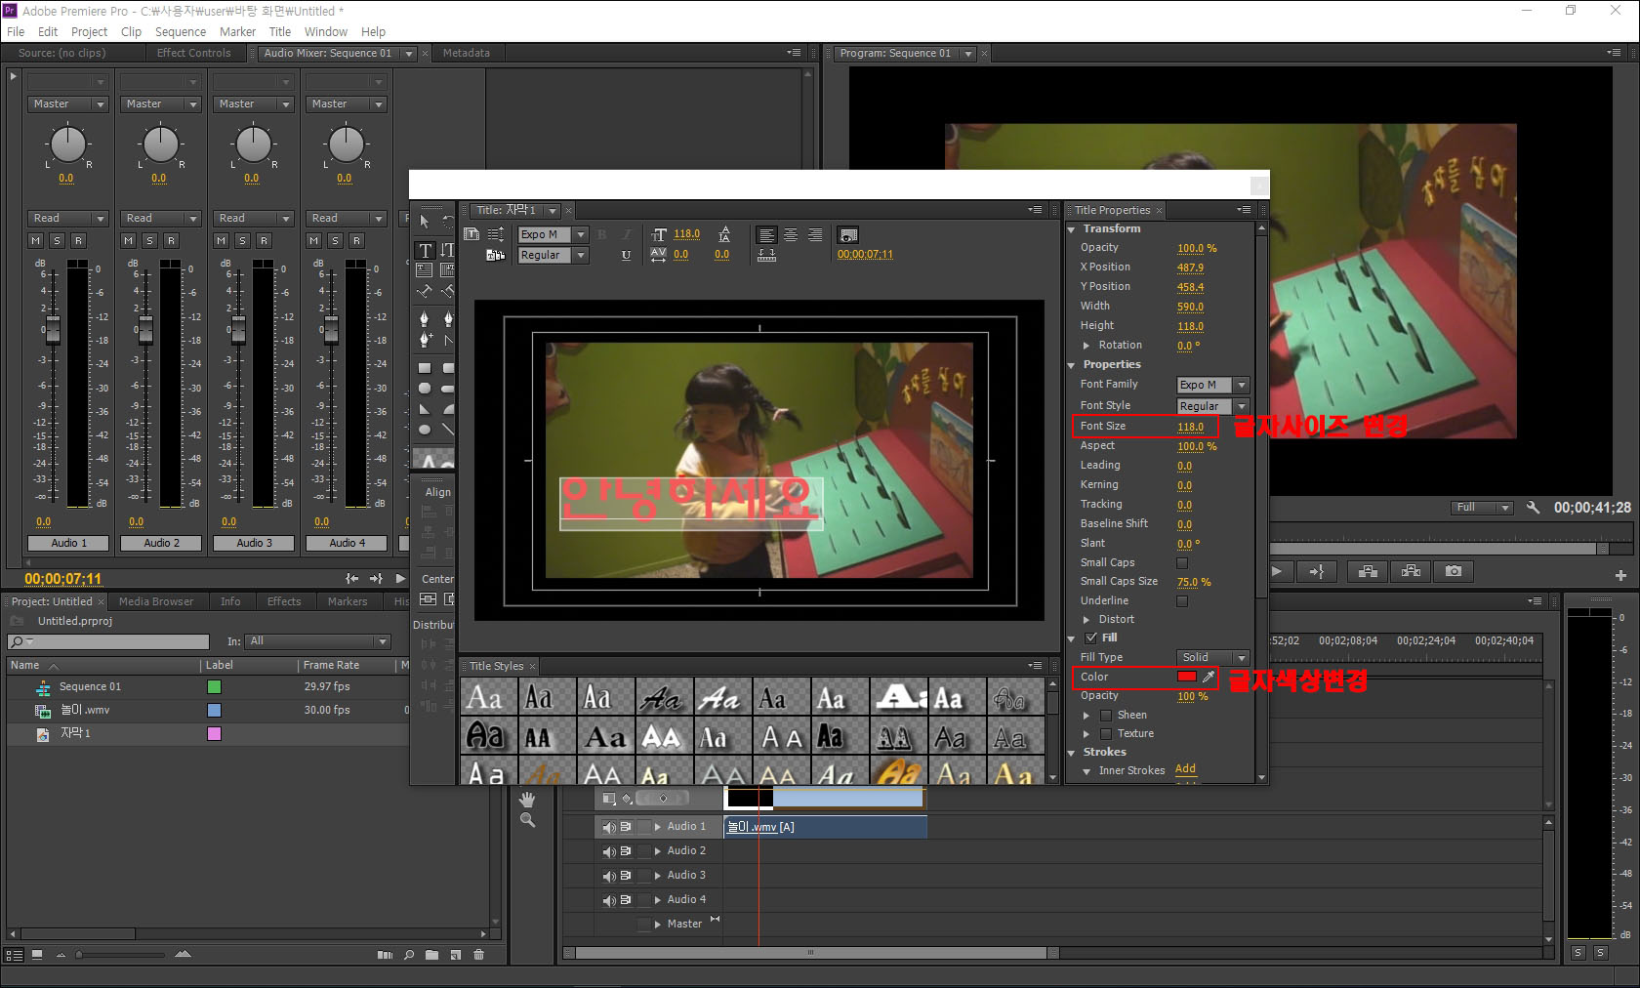The image size is (1640, 988).
Task: Open Font Family dropdown in Title Properties
Action: click(1242, 385)
